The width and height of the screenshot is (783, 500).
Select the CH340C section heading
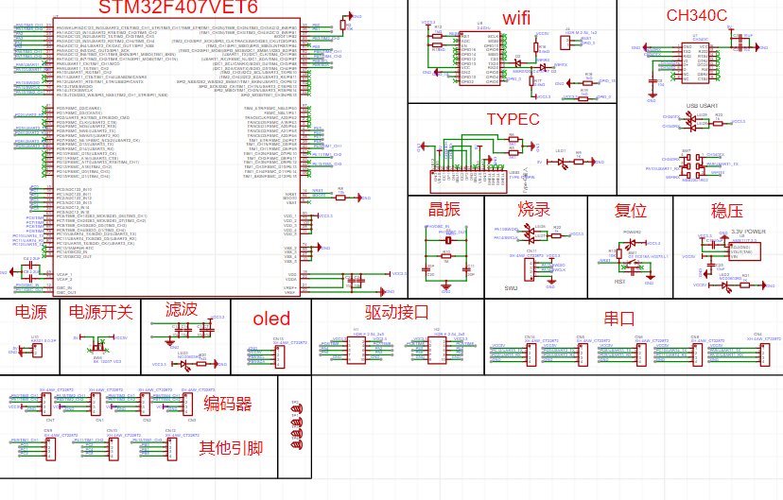pos(697,15)
